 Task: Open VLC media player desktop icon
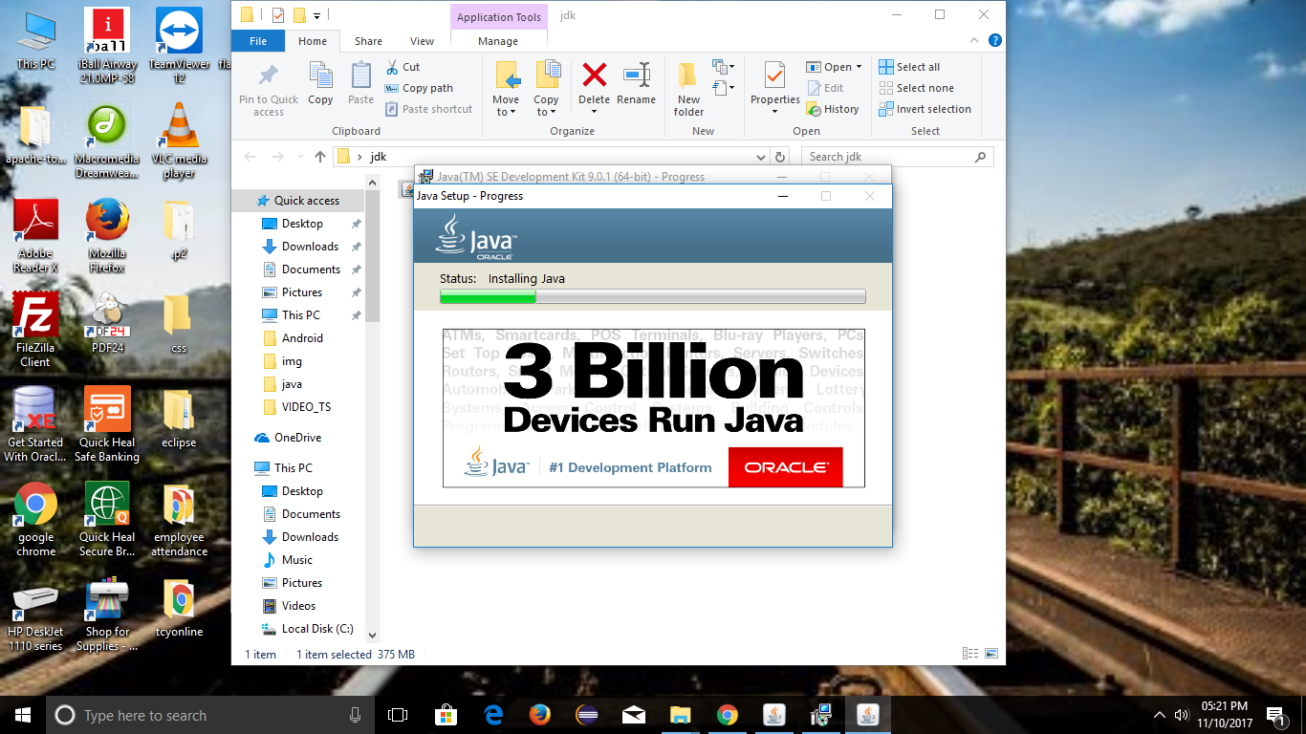pos(179,140)
